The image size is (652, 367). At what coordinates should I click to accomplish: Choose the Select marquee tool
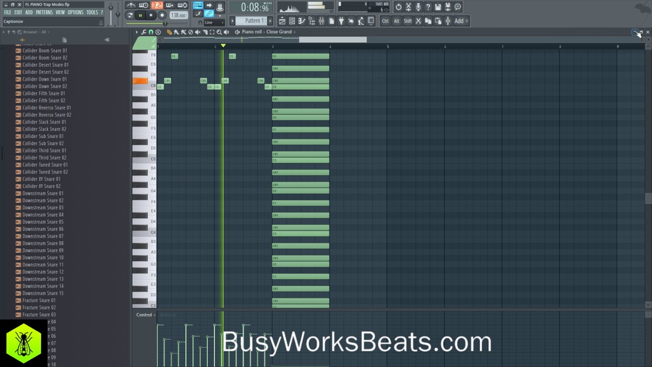point(212,32)
